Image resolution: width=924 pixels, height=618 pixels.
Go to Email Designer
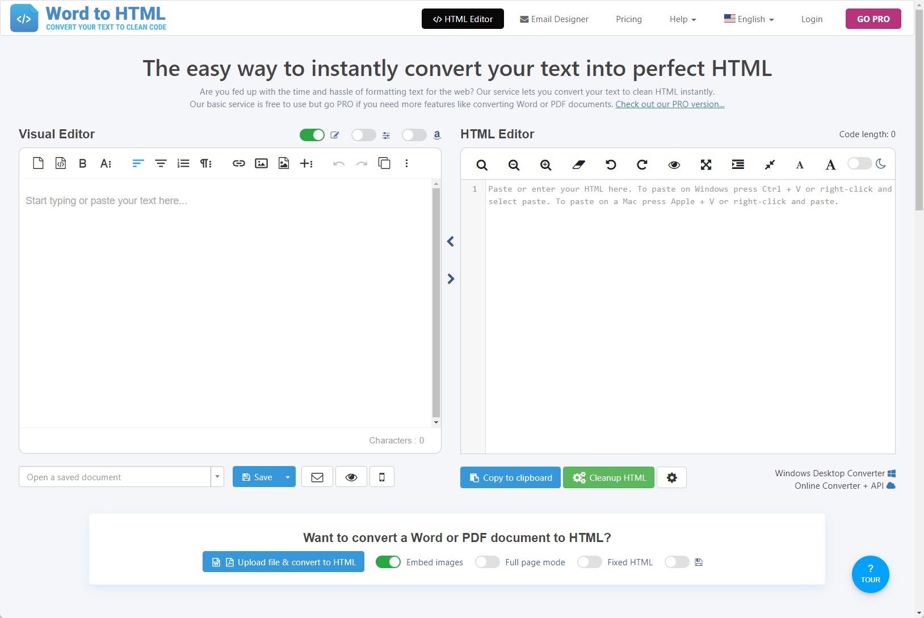tap(554, 19)
